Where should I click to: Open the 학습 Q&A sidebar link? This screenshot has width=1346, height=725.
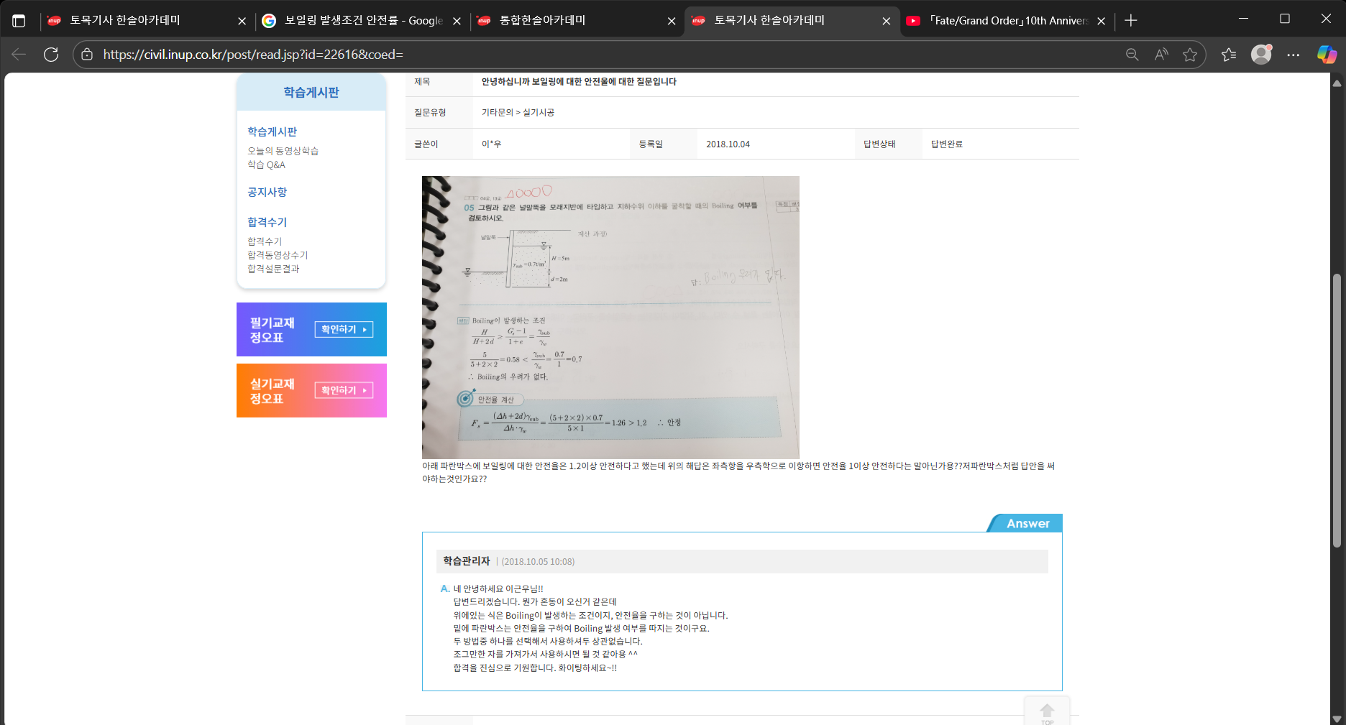click(266, 165)
